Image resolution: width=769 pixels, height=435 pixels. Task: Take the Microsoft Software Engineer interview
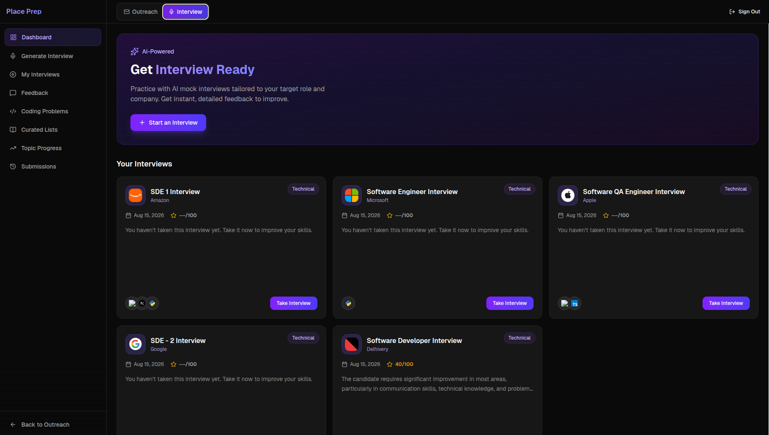pos(510,303)
